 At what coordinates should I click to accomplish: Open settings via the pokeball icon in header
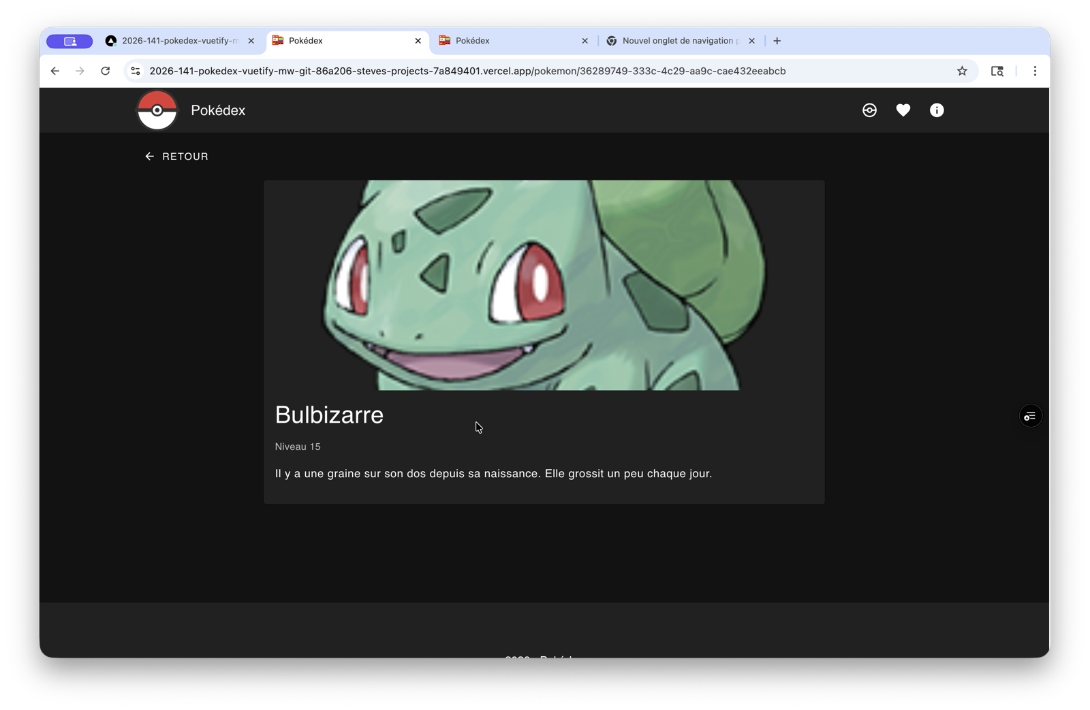pos(869,110)
